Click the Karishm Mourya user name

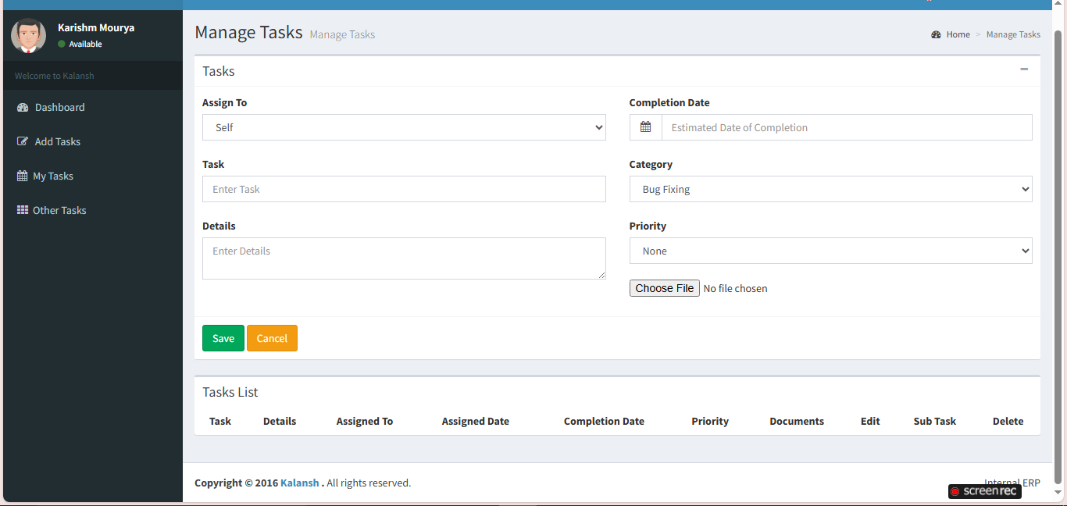(x=96, y=27)
